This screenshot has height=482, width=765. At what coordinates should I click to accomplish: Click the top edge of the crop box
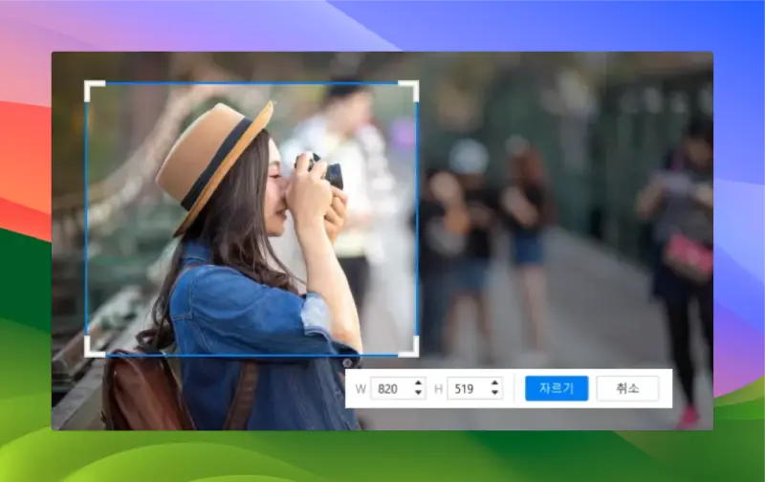(x=251, y=83)
